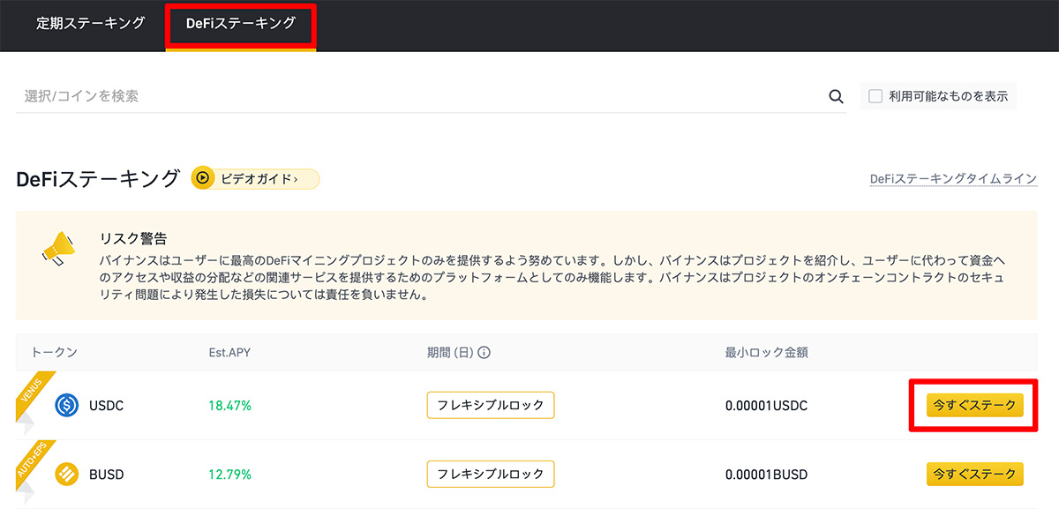1059x509 pixels.
Task: Click the magnifying glass search icon
Action: [x=836, y=97]
